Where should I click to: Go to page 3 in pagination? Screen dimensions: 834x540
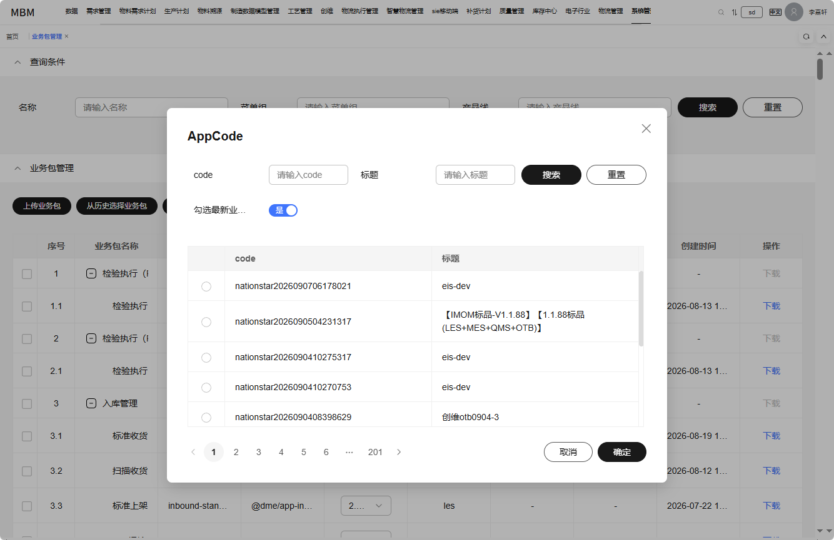pos(259,452)
